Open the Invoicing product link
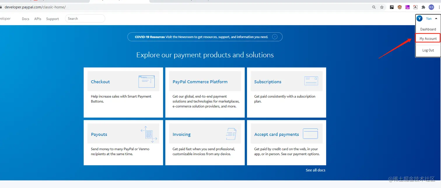This screenshot has height=188, width=441. click(181, 134)
